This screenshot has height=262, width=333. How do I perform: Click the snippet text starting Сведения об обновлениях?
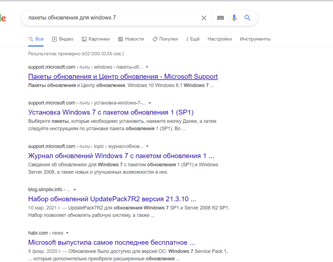pos(123,168)
